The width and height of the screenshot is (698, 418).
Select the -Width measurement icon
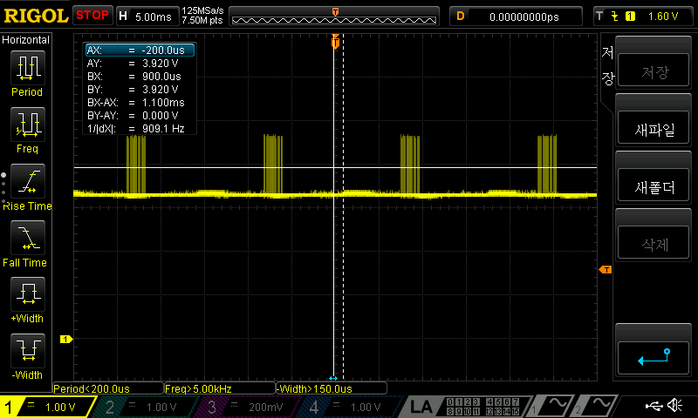click(x=28, y=350)
